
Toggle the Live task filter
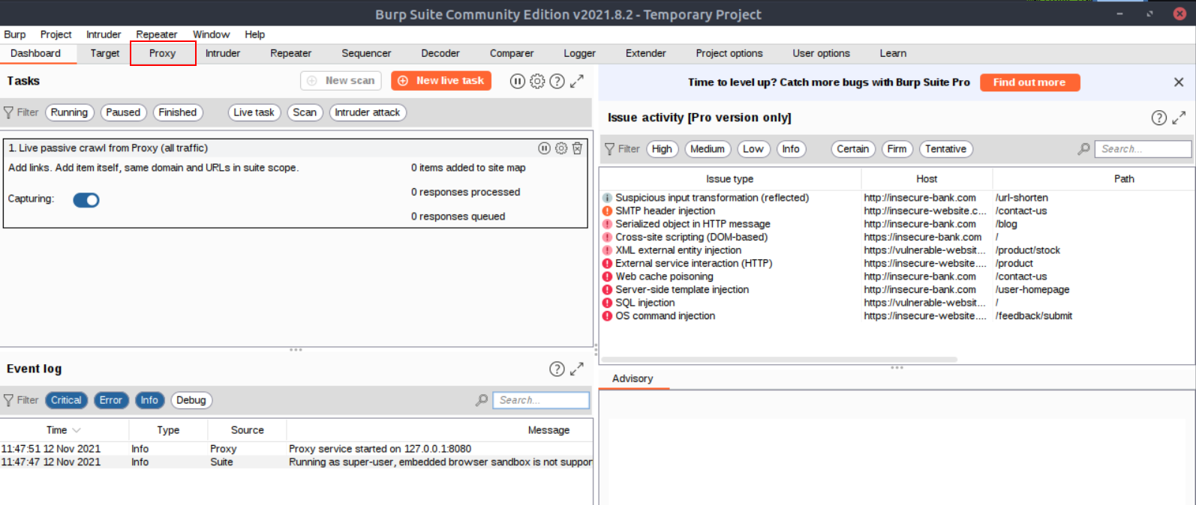click(x=254, y=112)
